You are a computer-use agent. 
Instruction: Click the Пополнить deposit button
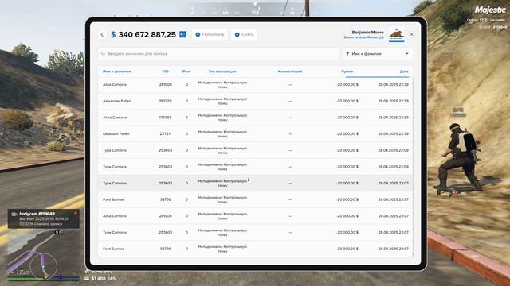[210, 34]
